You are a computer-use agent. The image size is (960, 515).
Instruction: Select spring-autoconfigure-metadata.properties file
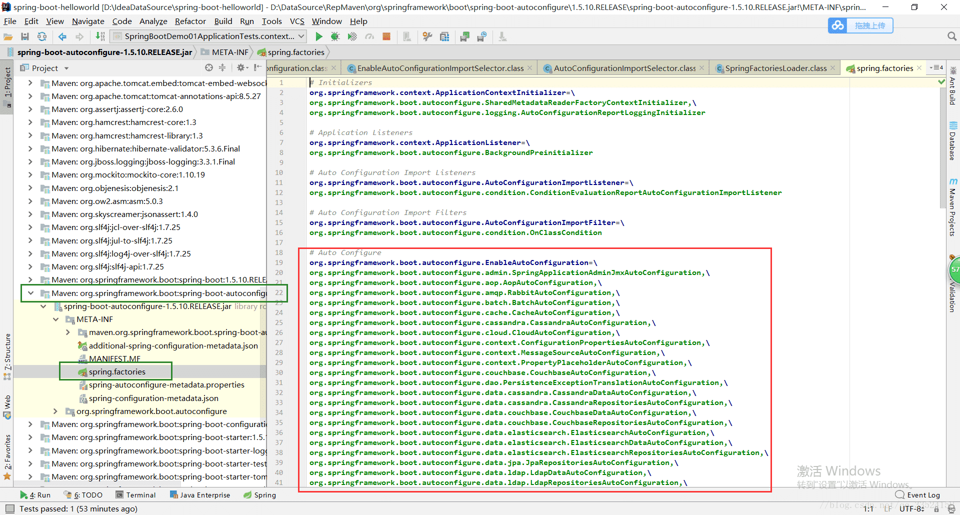pos(166,384)
